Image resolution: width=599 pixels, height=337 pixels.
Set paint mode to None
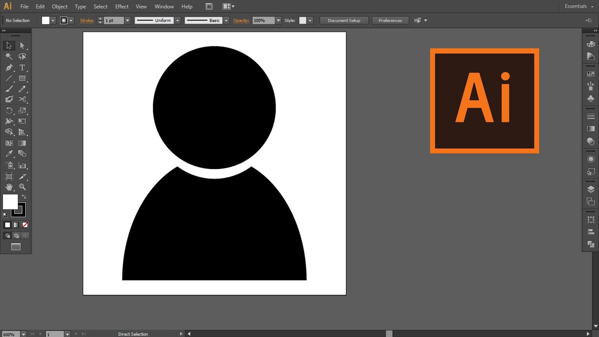coord(25,225)
